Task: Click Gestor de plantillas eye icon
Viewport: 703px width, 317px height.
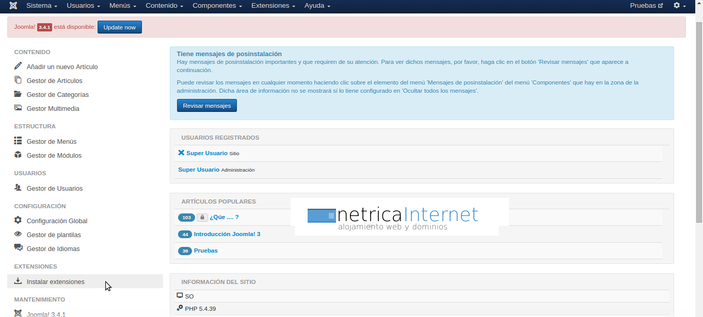Action: click(18, 234)
